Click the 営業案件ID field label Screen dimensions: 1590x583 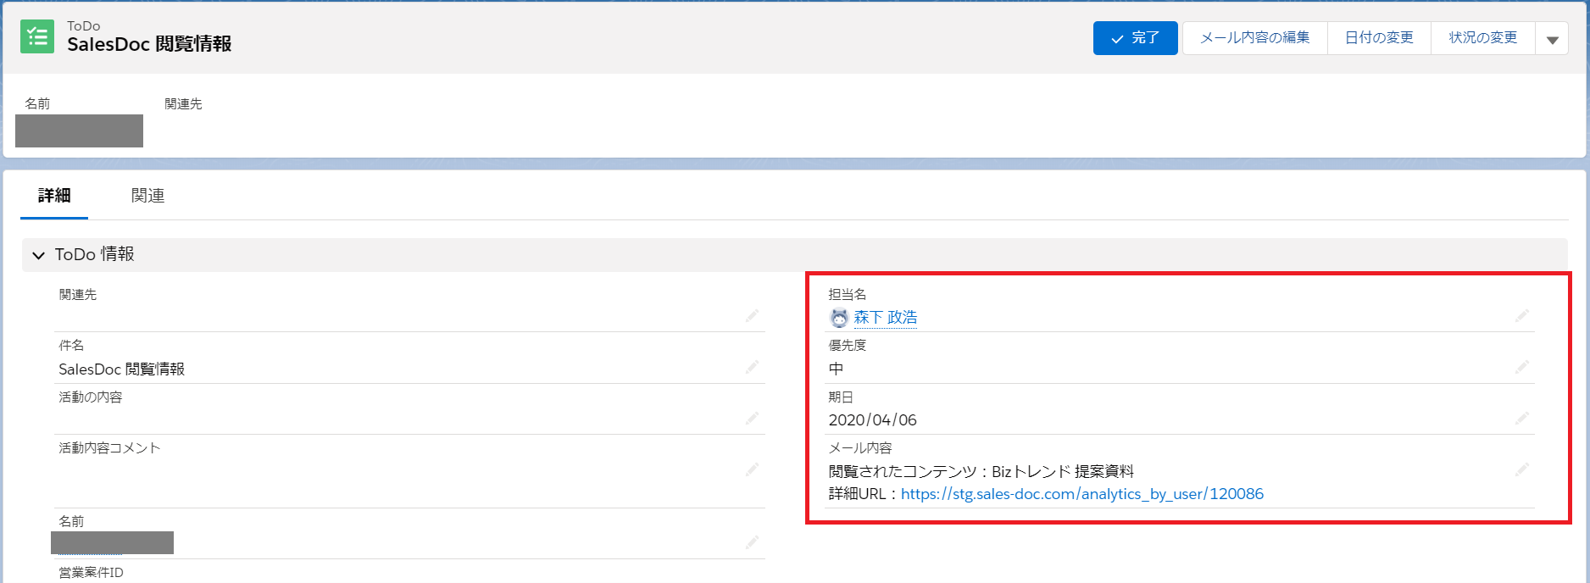pos(91,573)
